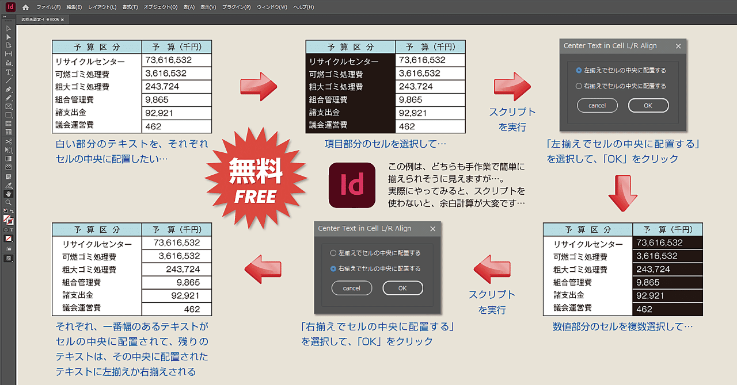This screenshot has width=737, height=385.
Task: Close the center Center Text in Cell dialog
Action: (x=432, y=228)
